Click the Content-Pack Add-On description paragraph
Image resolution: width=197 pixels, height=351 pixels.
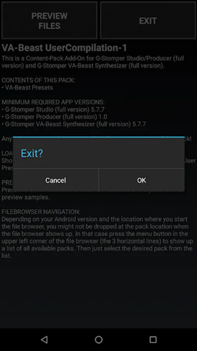coord(93,62)
